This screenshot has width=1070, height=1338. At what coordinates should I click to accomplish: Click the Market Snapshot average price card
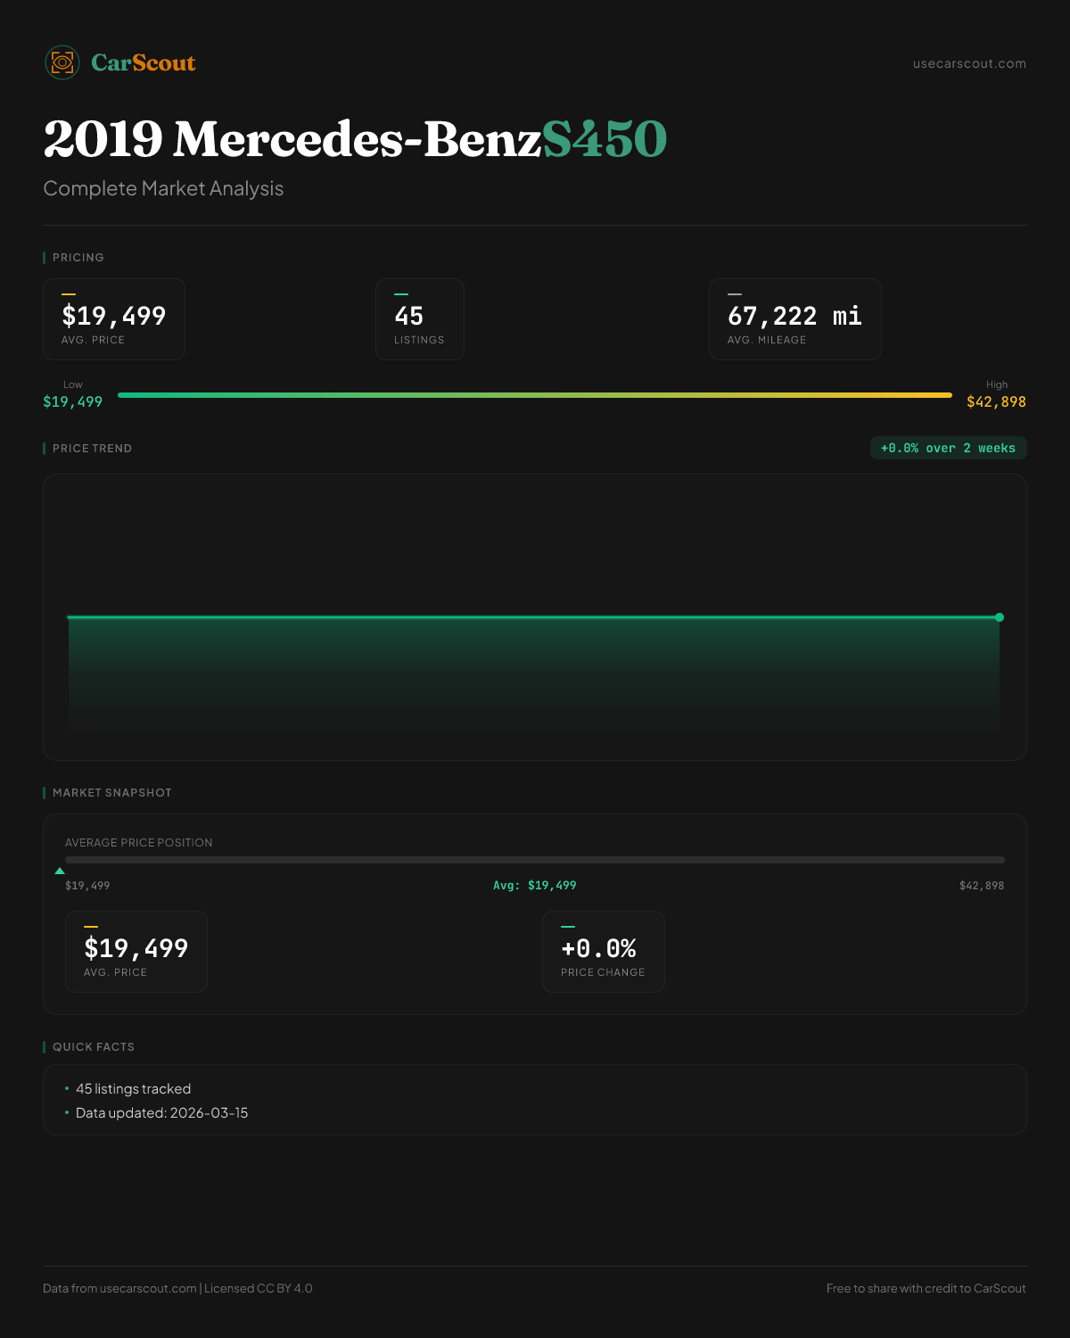click(136, 952)
